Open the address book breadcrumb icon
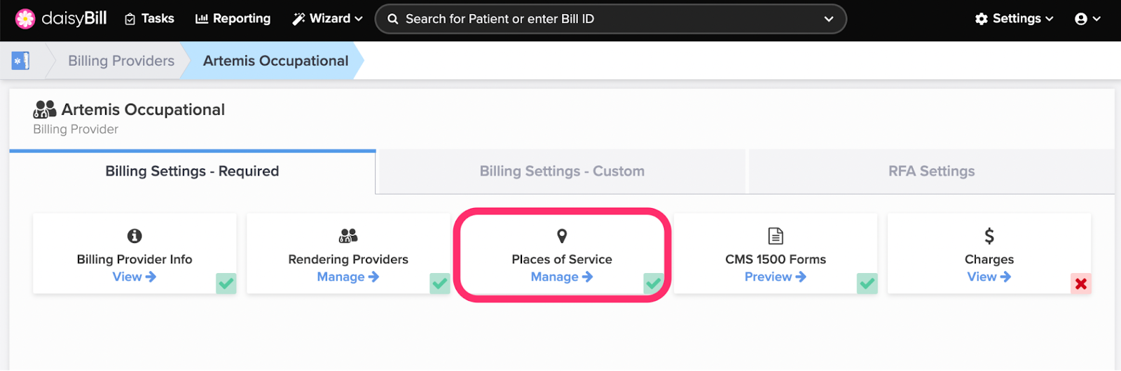Screen dimensions: 1121x371 pyautogui.click(x=20, y=61)
